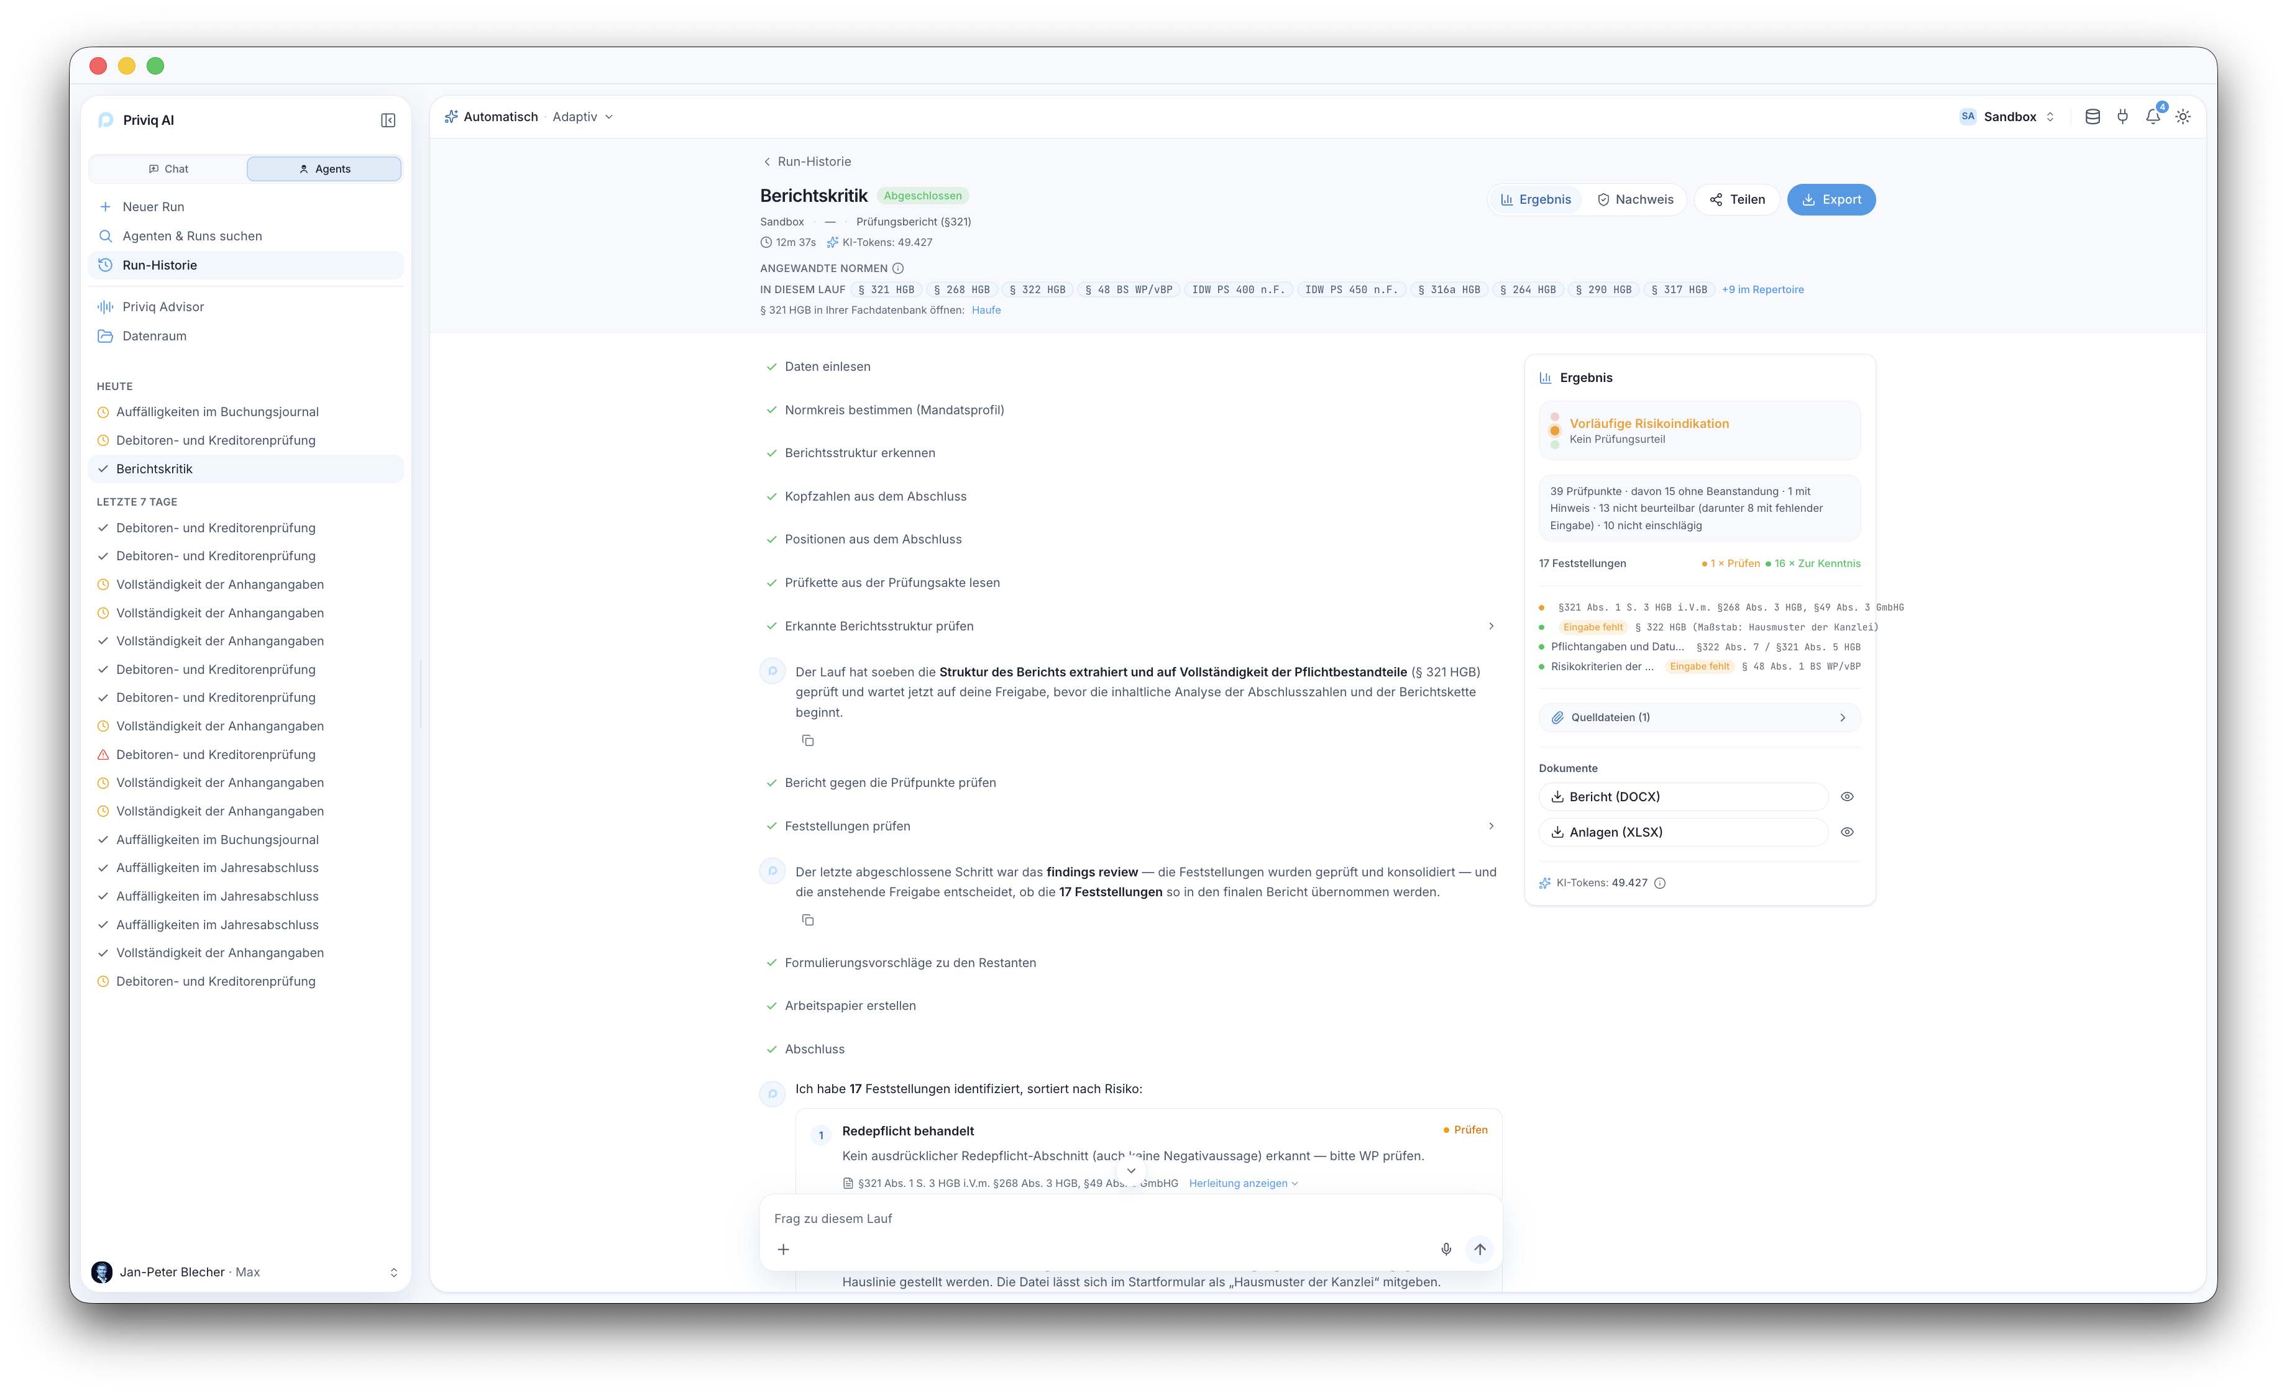Viewport: 2287px width, 1395px height.
Task: Open the Haufe database link
Action: (x=986, y=311)
